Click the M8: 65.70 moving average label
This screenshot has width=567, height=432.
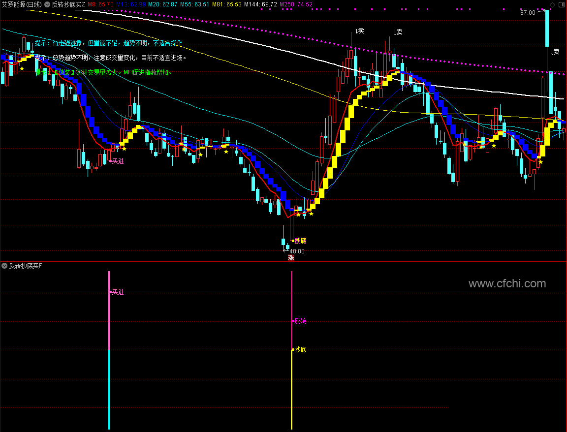coord(100,5)
